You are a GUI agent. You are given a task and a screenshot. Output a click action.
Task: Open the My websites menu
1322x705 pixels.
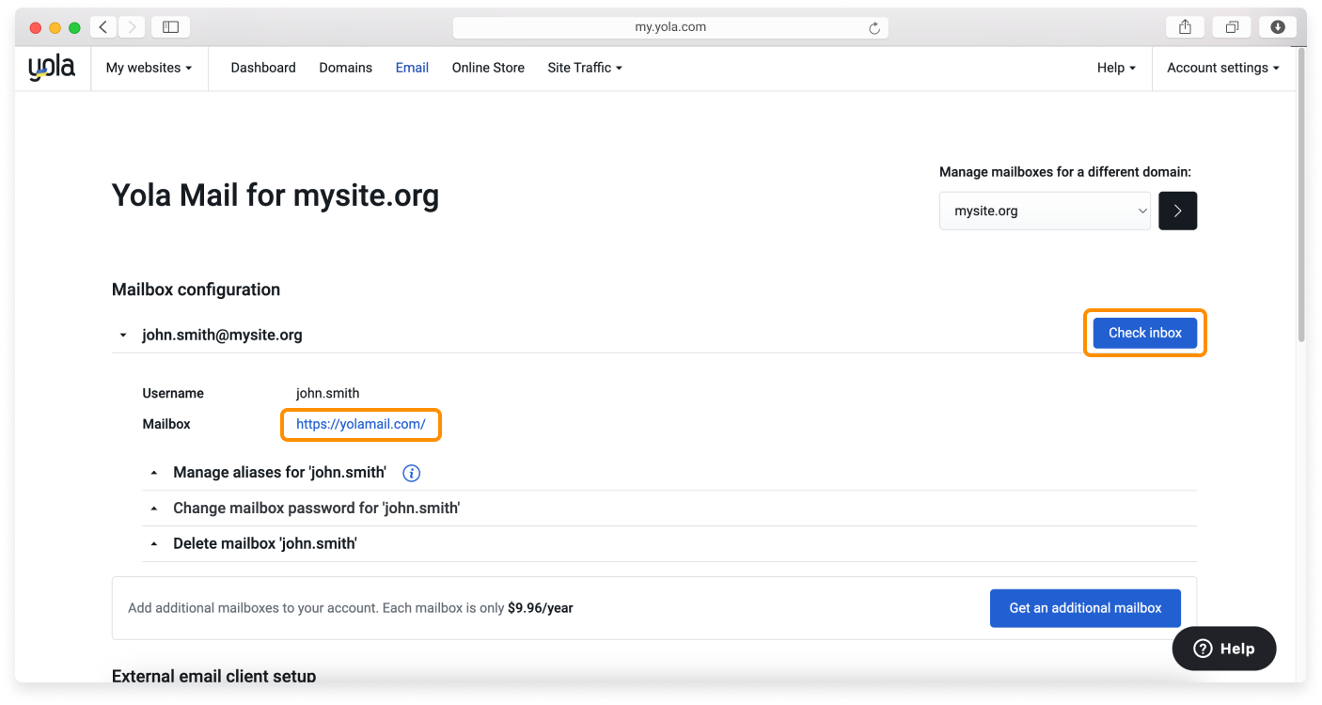pos(149,67)
